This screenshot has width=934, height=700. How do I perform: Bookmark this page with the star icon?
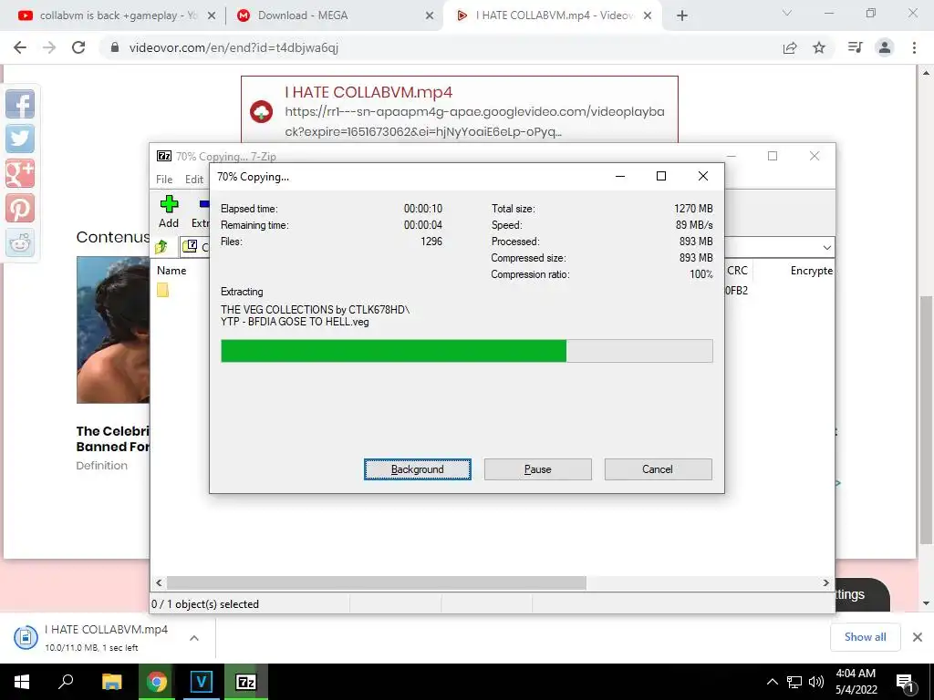click(819, 47)
